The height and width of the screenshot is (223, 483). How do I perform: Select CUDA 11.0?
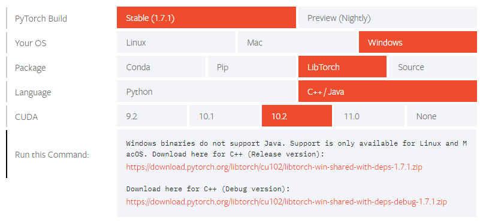click(x=369, y=116)
